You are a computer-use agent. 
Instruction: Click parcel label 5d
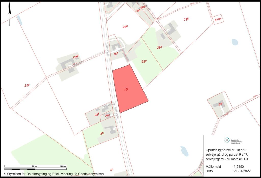coord(220,104)
